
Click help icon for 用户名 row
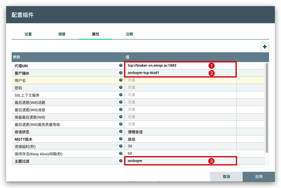pyautogui.click(x=121, y=80)
